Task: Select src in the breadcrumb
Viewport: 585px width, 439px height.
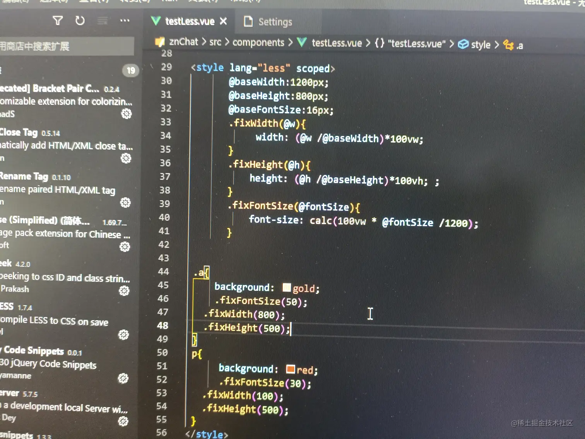Action: pyautogui.click(x=216, y=42)
